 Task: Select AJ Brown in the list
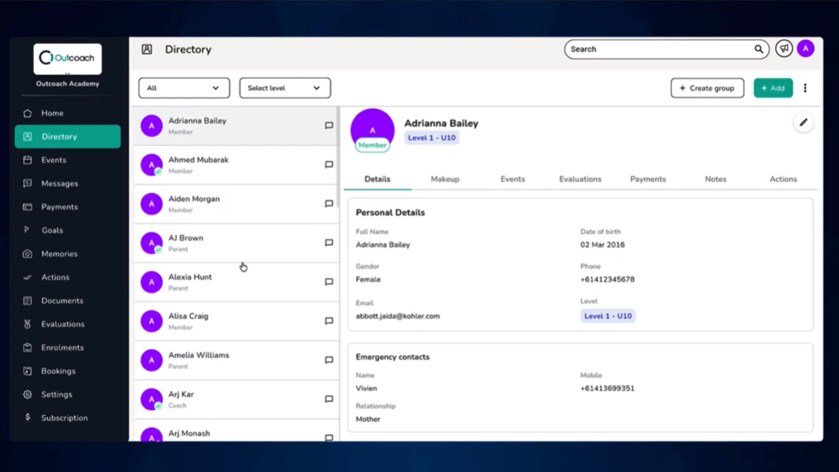[x=236, y=243]
